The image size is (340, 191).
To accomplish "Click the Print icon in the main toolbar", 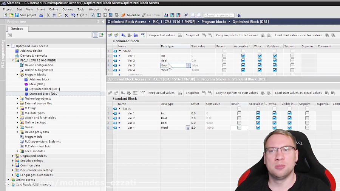I will point(42,15).
